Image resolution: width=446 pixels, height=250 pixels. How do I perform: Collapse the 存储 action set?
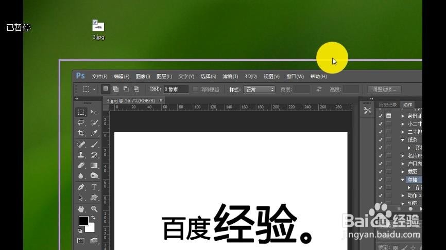coord(402,180)
